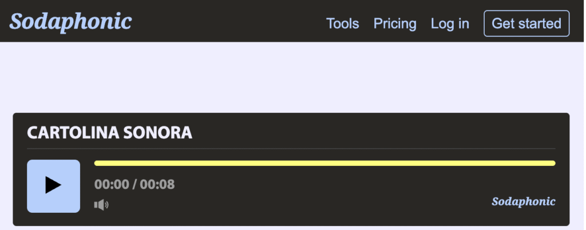Open the Sodaphonic watermark link in player
Image resolution: width=586 pixels, height=230 pixels.
(x=524, y=201)
